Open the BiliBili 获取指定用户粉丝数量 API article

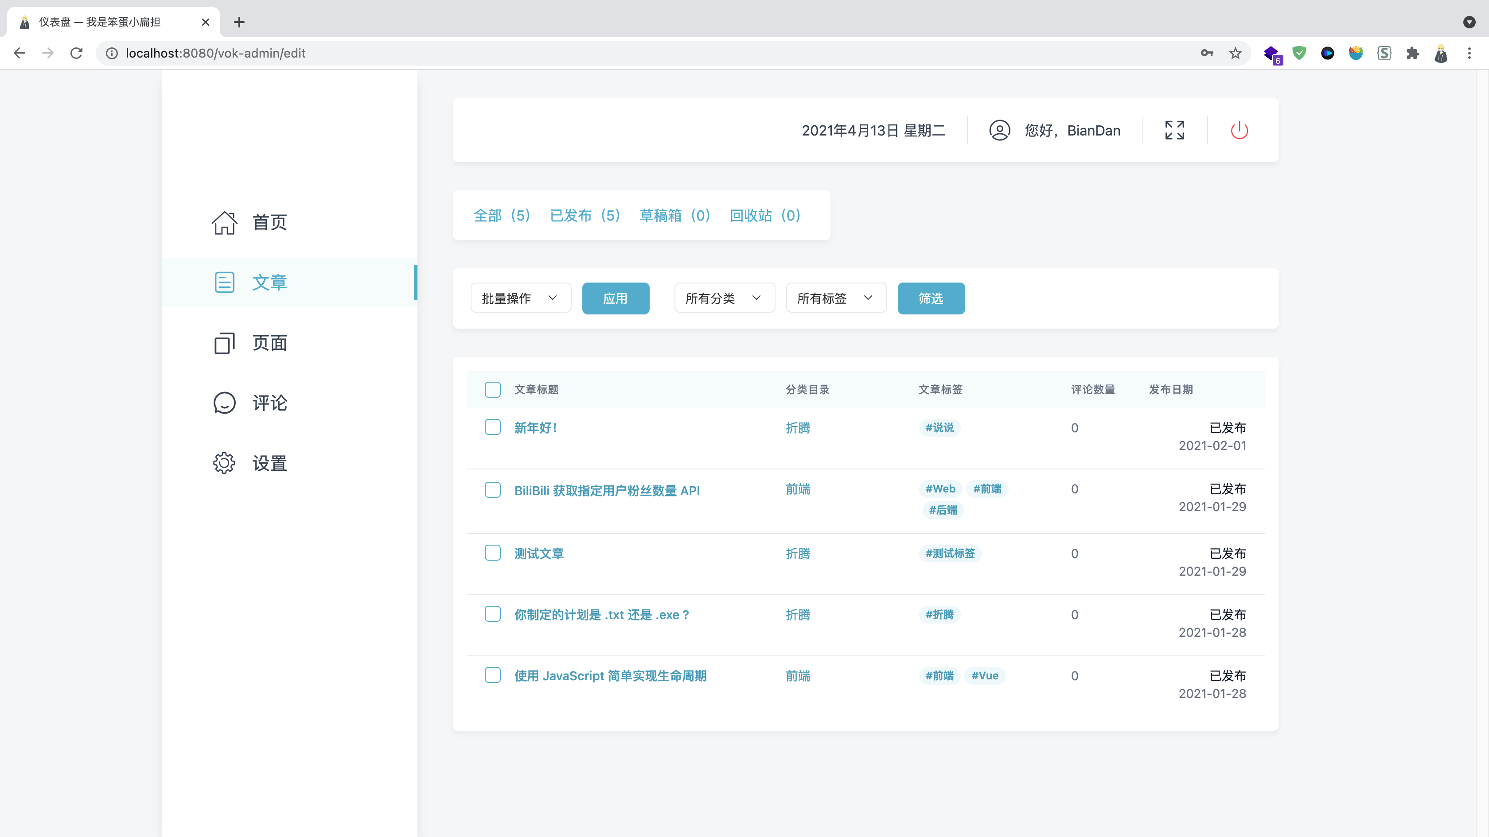click(607, 490)
